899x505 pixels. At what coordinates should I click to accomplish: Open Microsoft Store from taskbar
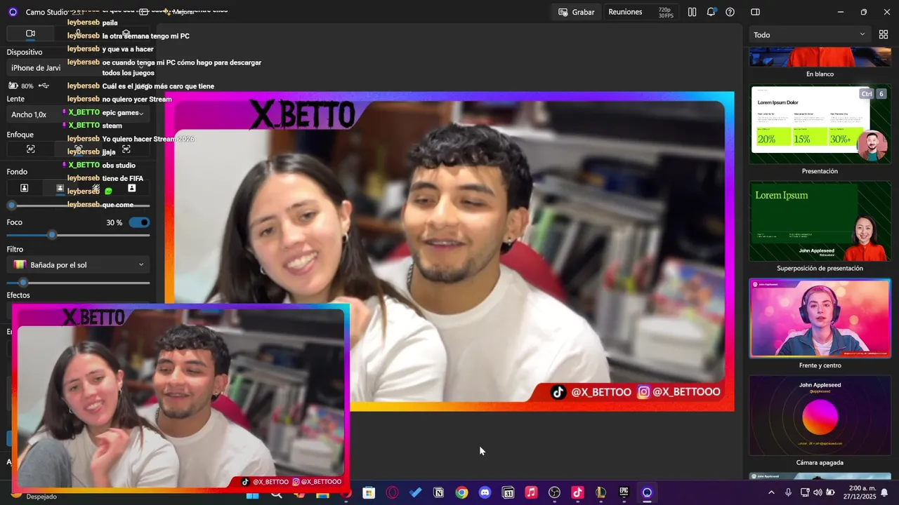click(369, 492)
